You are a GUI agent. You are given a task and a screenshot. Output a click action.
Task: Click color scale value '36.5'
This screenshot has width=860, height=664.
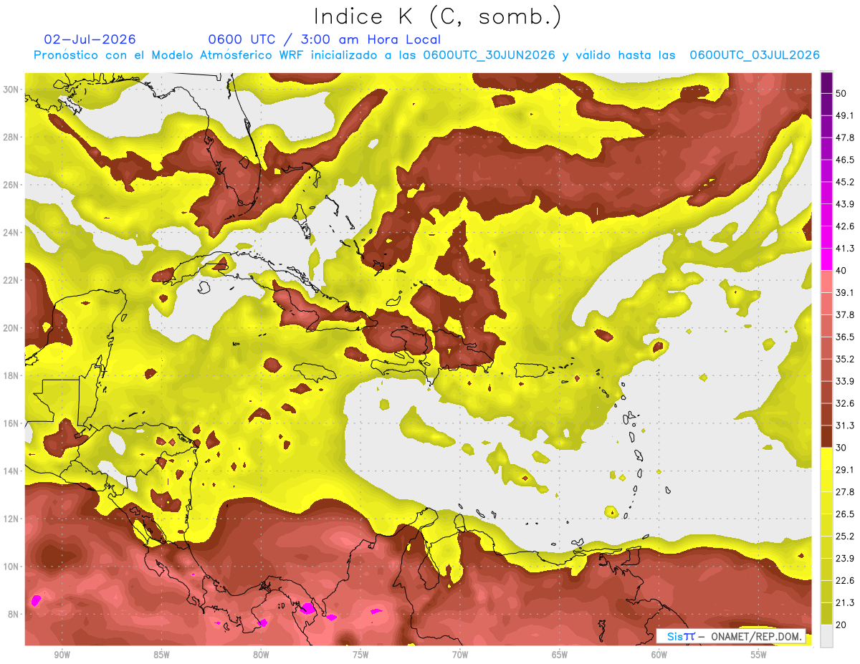845,337
